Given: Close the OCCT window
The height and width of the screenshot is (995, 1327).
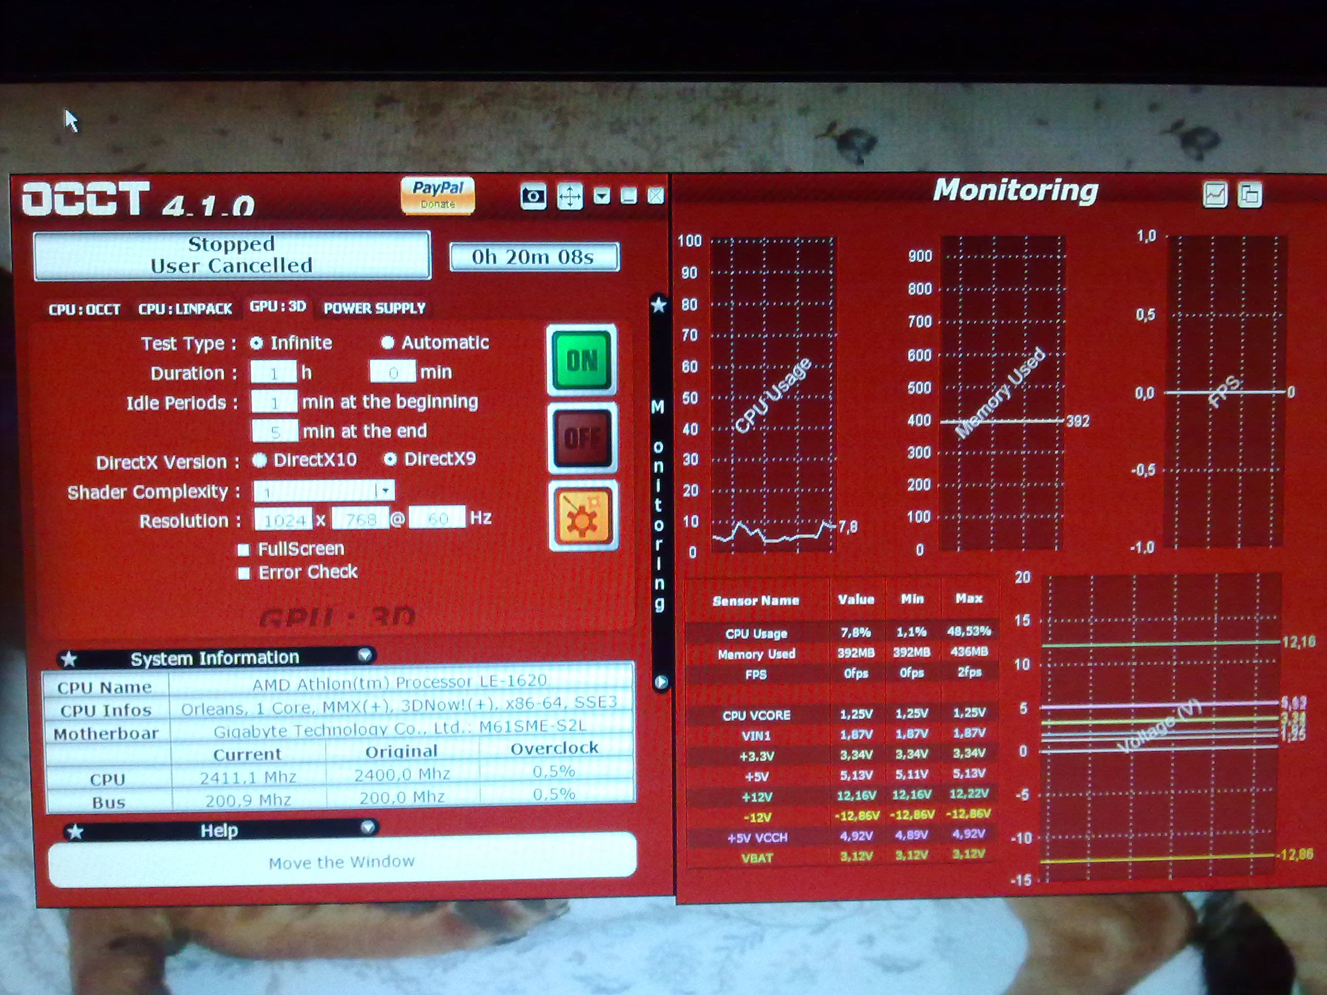Looking at the screenshot, I should (x=656, y=196).
